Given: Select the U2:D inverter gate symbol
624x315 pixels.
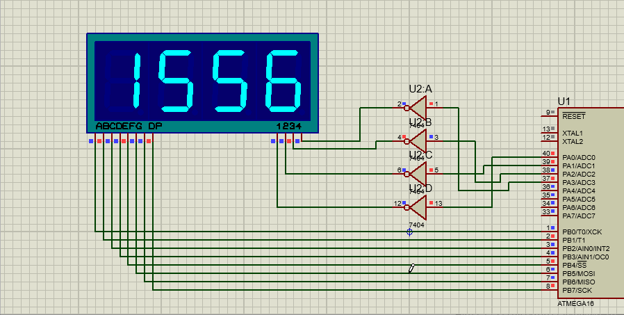Looking at the screenshot, I should [x=416, y=207].
